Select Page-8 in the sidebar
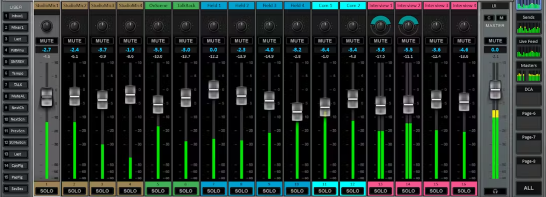The image size is (546, 197). point(528,167)
